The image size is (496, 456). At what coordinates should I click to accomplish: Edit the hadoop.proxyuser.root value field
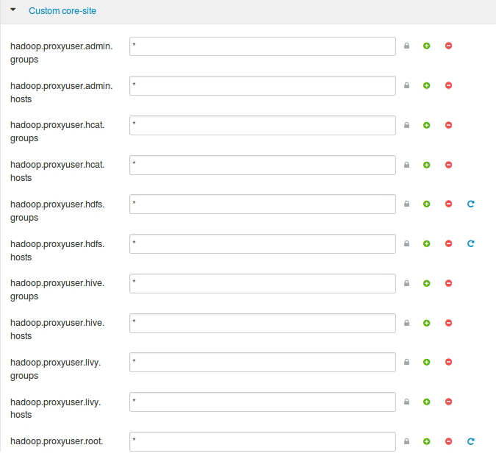pos(262,441)
